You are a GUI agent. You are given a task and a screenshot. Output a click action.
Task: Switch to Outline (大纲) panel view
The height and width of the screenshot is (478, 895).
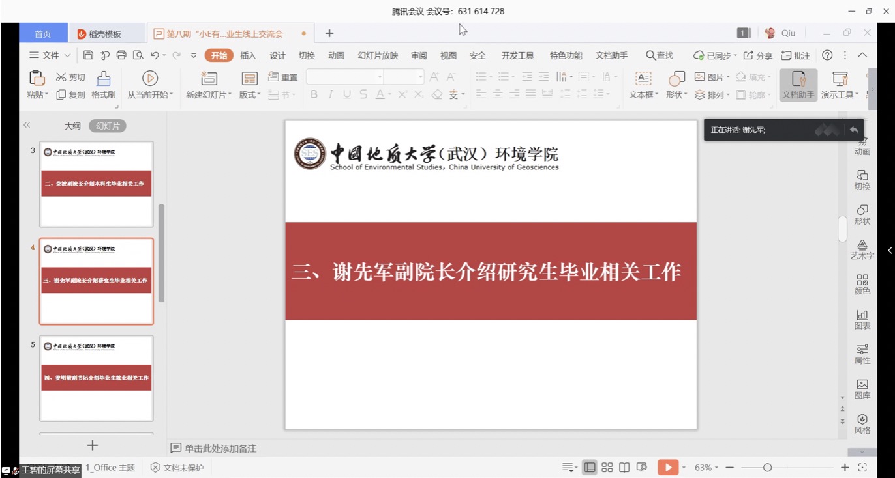point(72,126)
